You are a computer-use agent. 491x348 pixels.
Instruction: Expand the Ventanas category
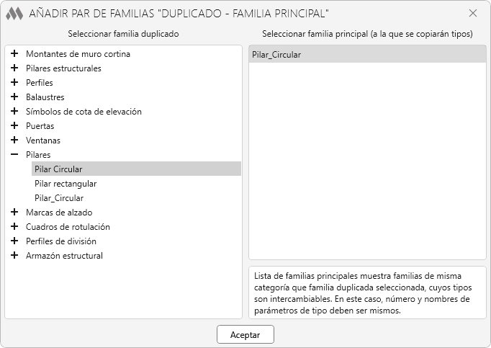coord(14,140)
